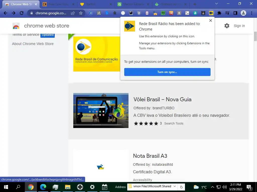This screenshot has height=192, width=257.
Task: Open File Explorer from the taskbar
Action: tap(68, 187)
